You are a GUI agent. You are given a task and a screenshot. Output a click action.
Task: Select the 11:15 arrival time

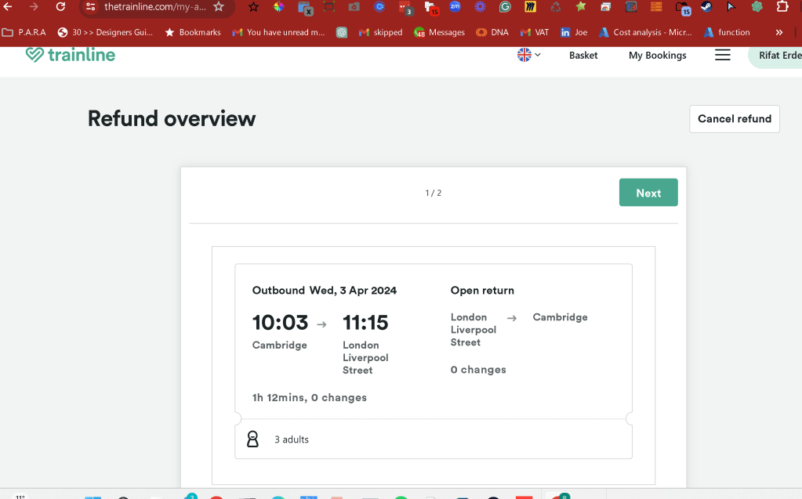[x=365, y=323]
